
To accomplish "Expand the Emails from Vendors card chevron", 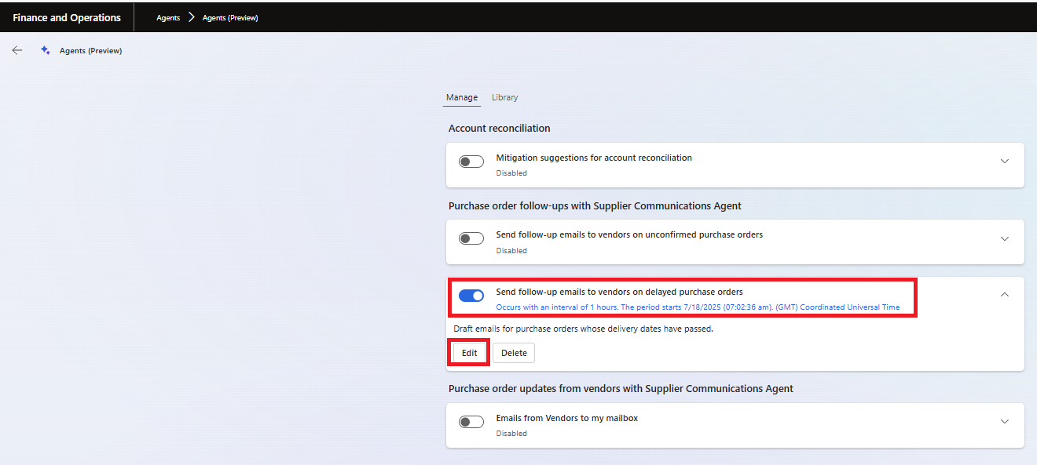I will pyautogui.click(x=1004, y=422).
